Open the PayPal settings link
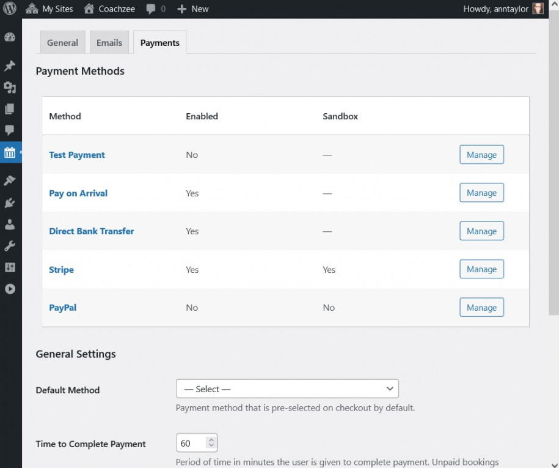Viewport: 559px width, 468px height. click(62, 308)
